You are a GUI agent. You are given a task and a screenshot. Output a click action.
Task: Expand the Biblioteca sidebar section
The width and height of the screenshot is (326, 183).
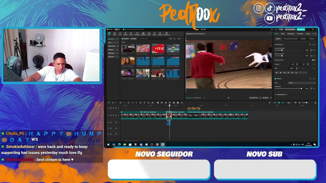tap(113, 53)
